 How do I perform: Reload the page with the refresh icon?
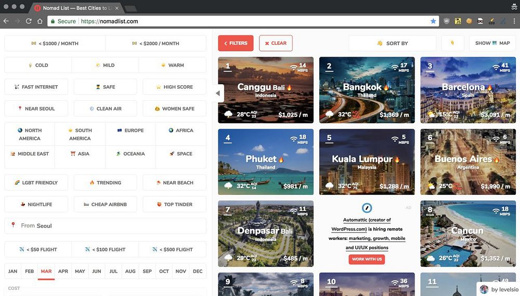pos(29,21)
